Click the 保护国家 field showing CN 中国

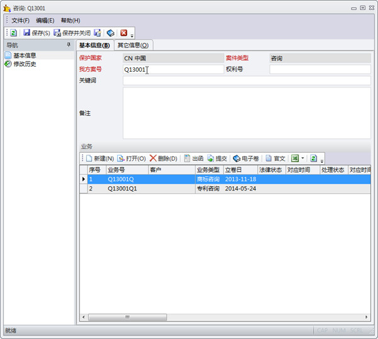tap(173, 58)
